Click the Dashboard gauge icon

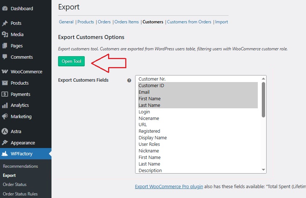point(5,8)
